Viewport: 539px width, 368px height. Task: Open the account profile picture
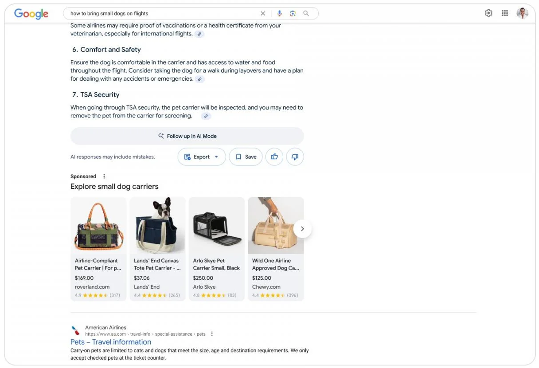[523, 13]
